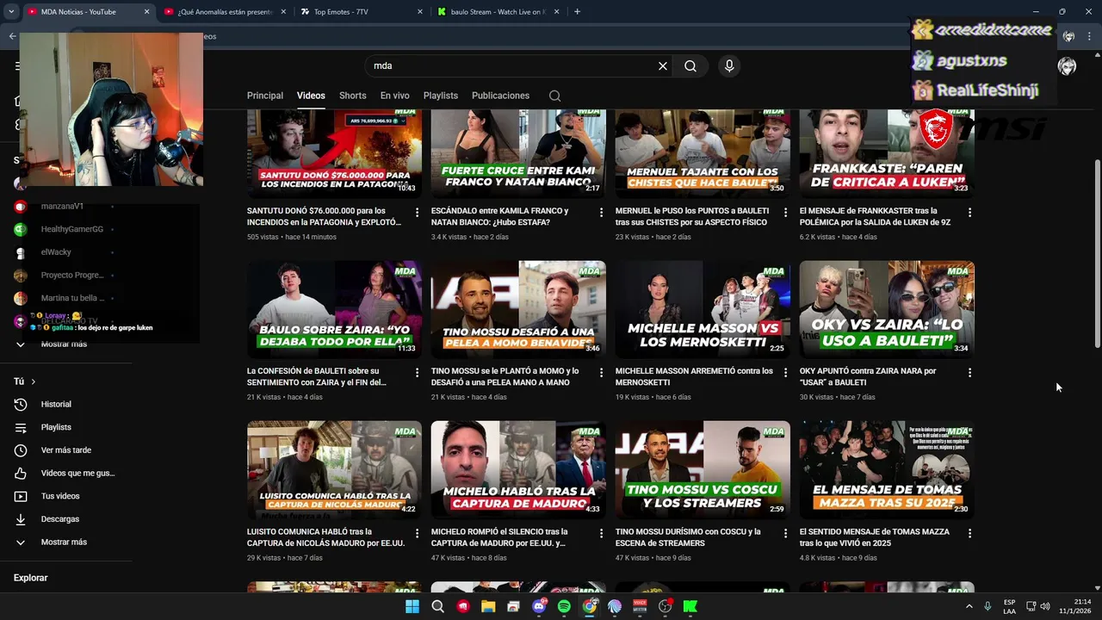Open title 'TINO MOSSU DURÍSIMO con COSCU'
This screenshot has height=620, width=1102.
pyautogui.click(x=688, y=537)
